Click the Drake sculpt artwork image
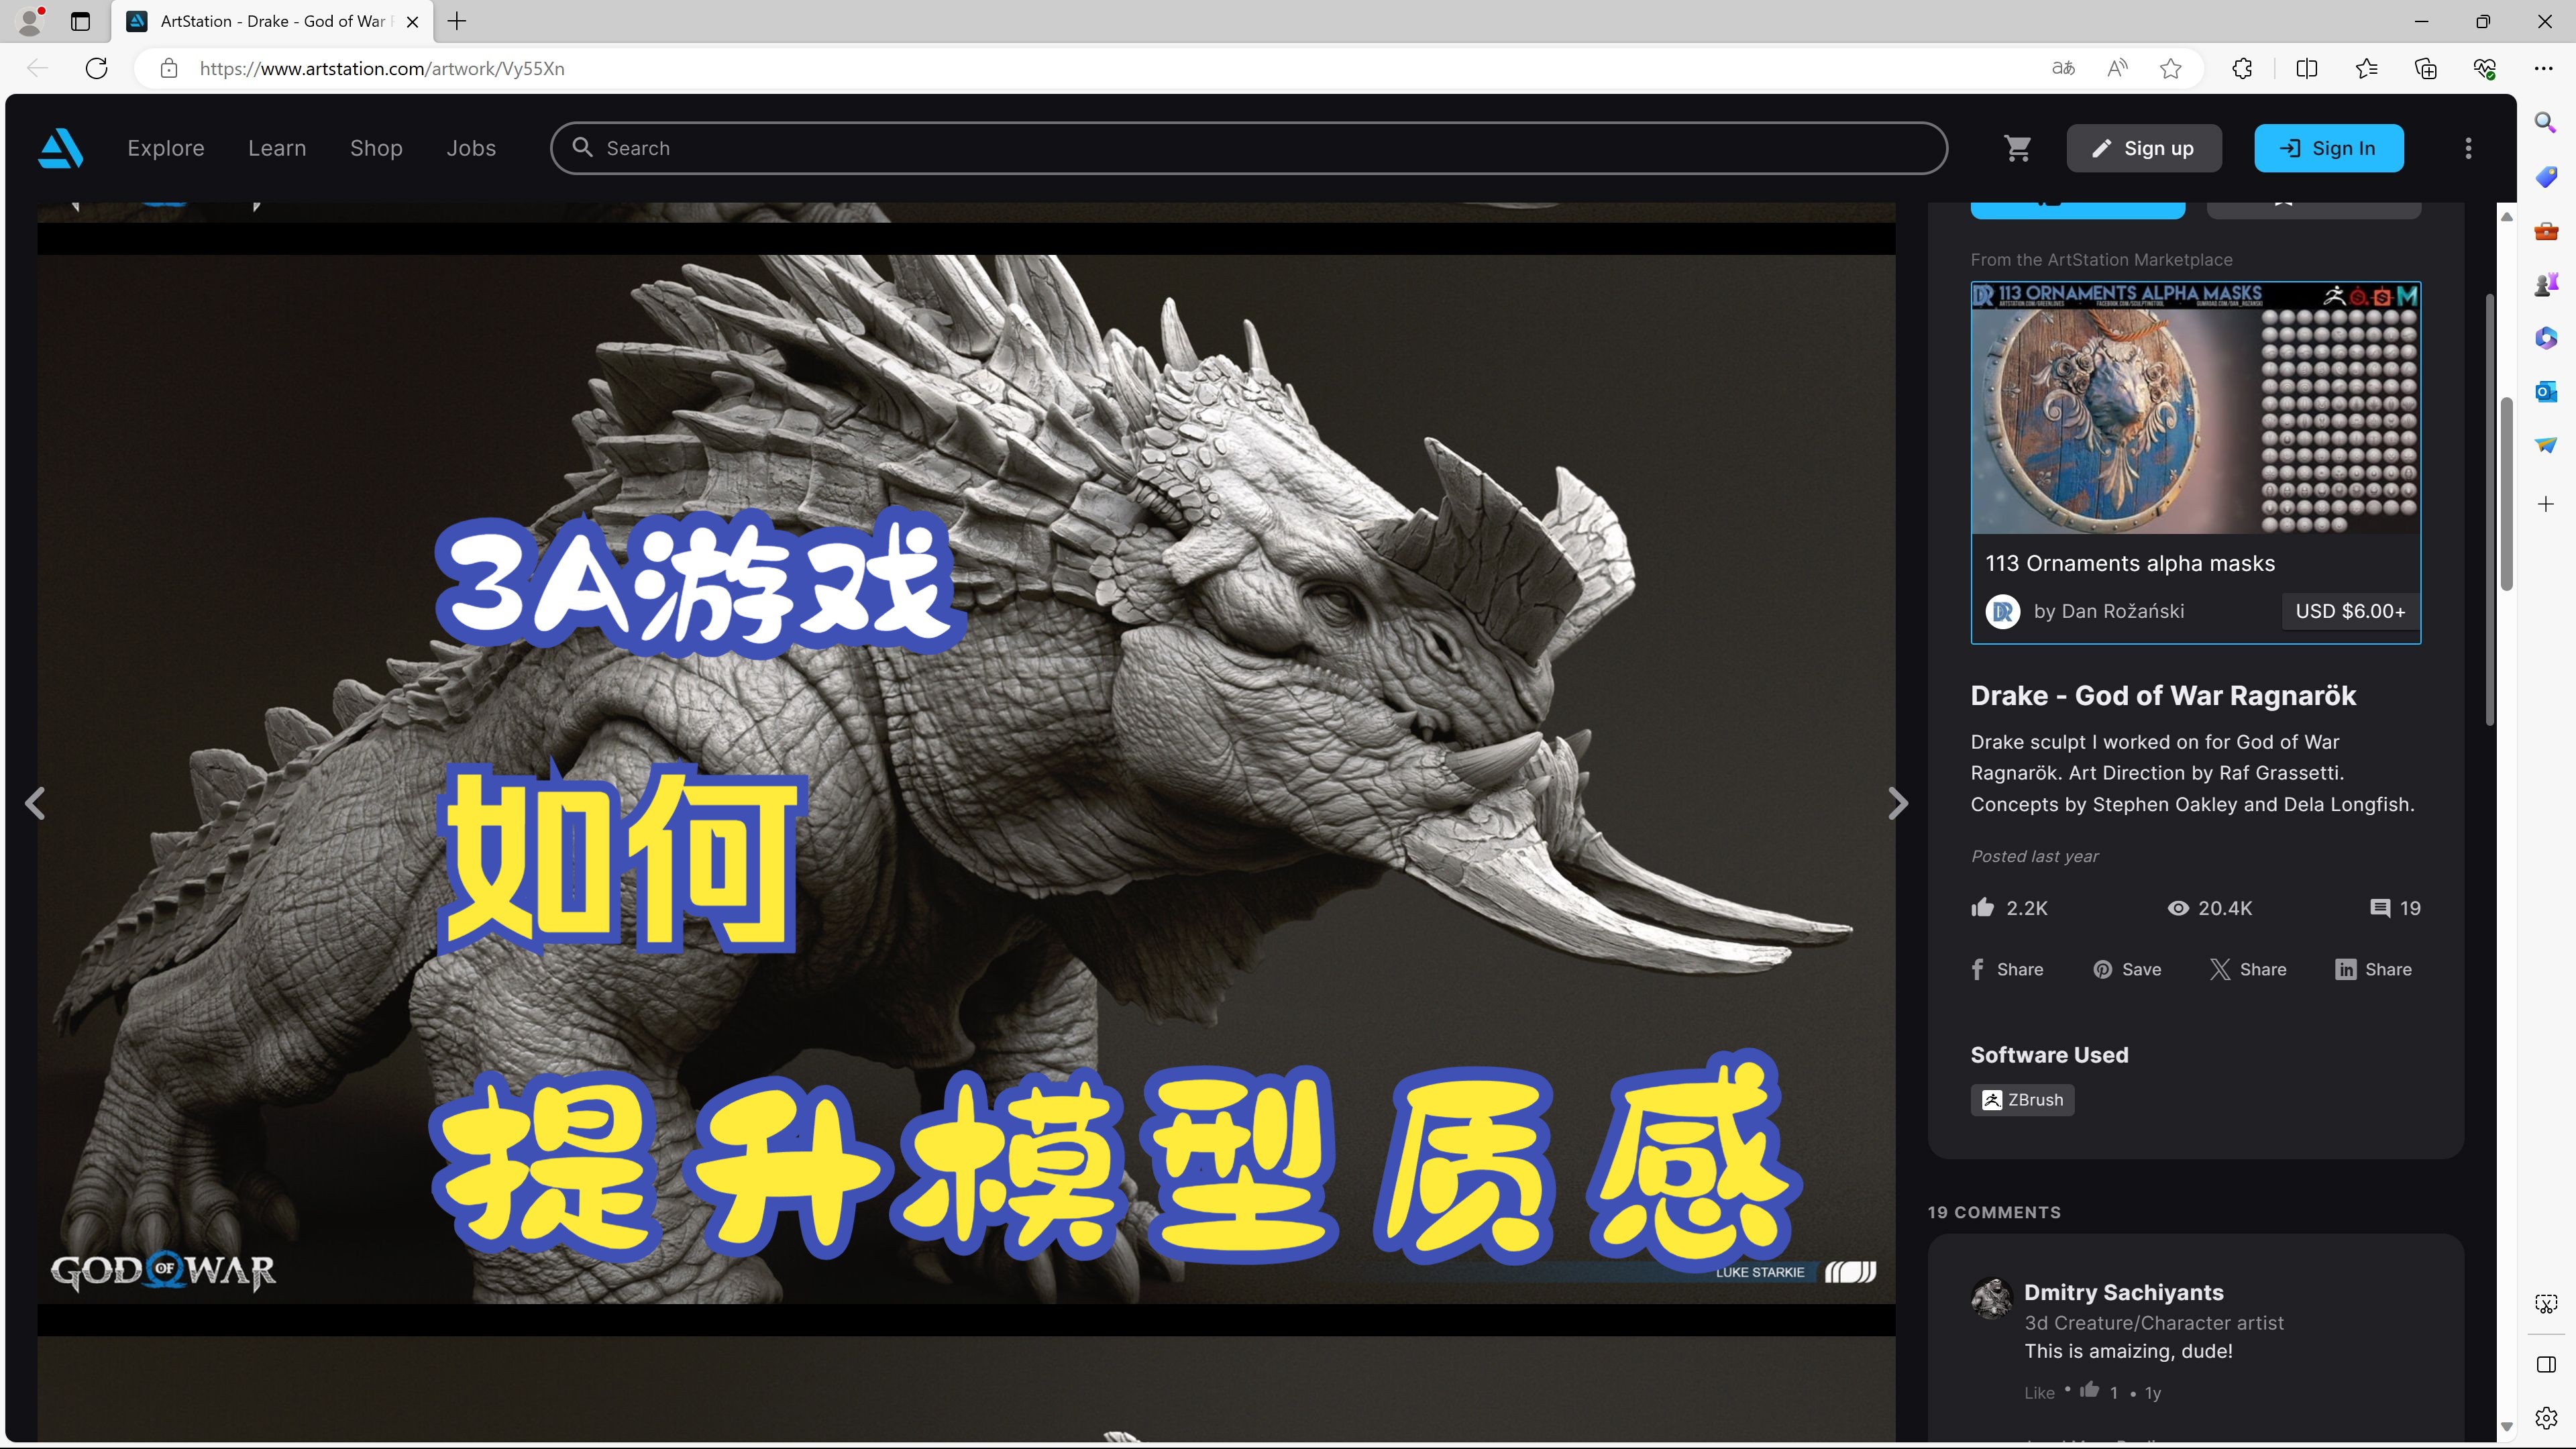Image resolution: width=2576 pixels, height=1449 pixels. tap(966, 779)
